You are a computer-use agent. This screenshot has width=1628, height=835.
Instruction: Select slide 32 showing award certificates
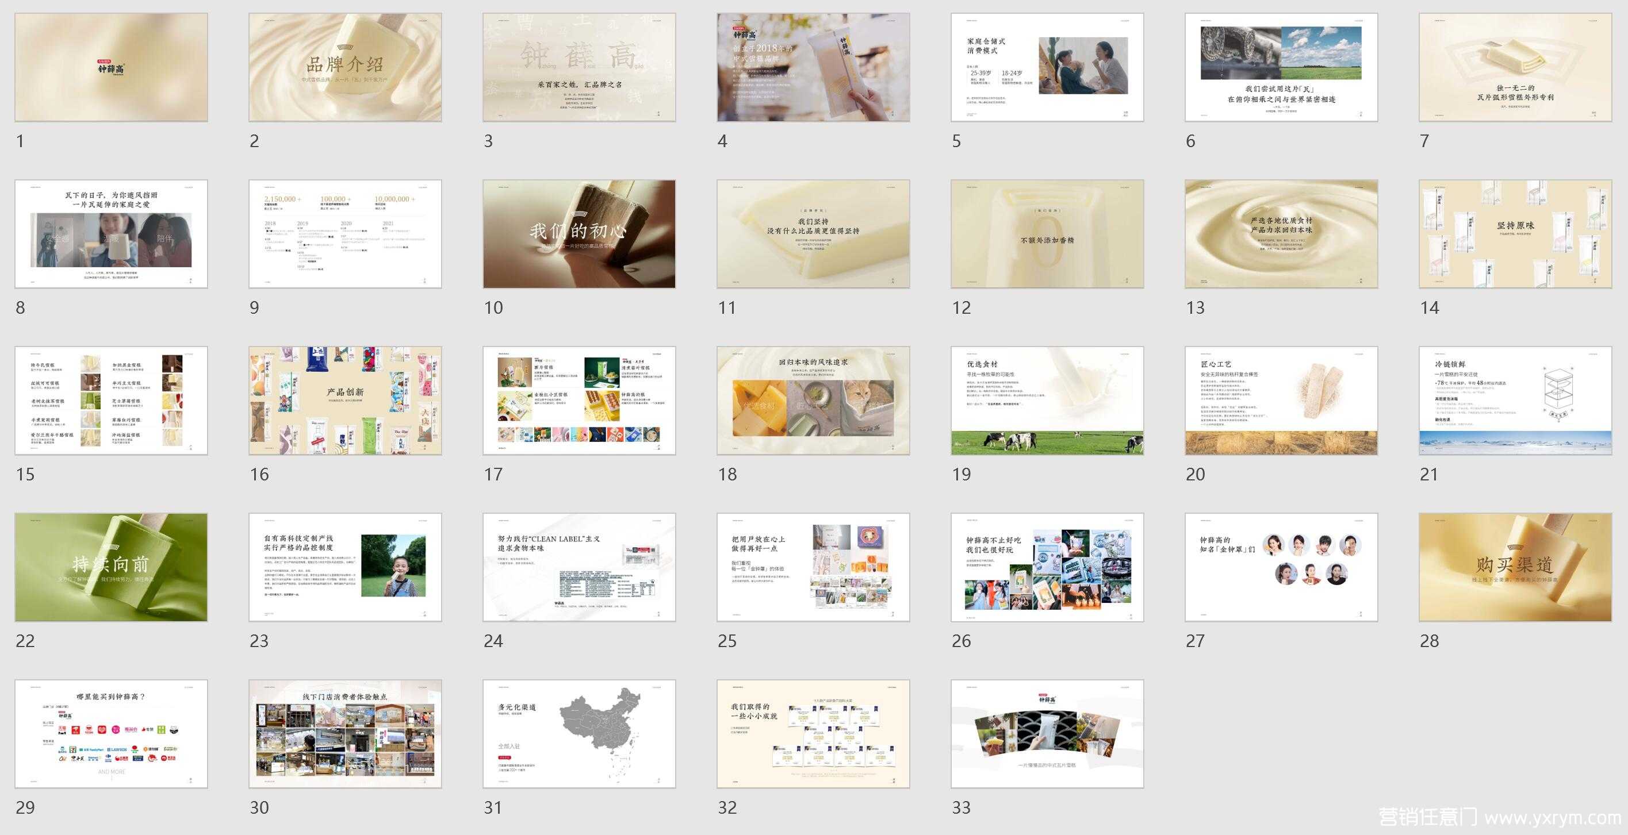point(813,734)
